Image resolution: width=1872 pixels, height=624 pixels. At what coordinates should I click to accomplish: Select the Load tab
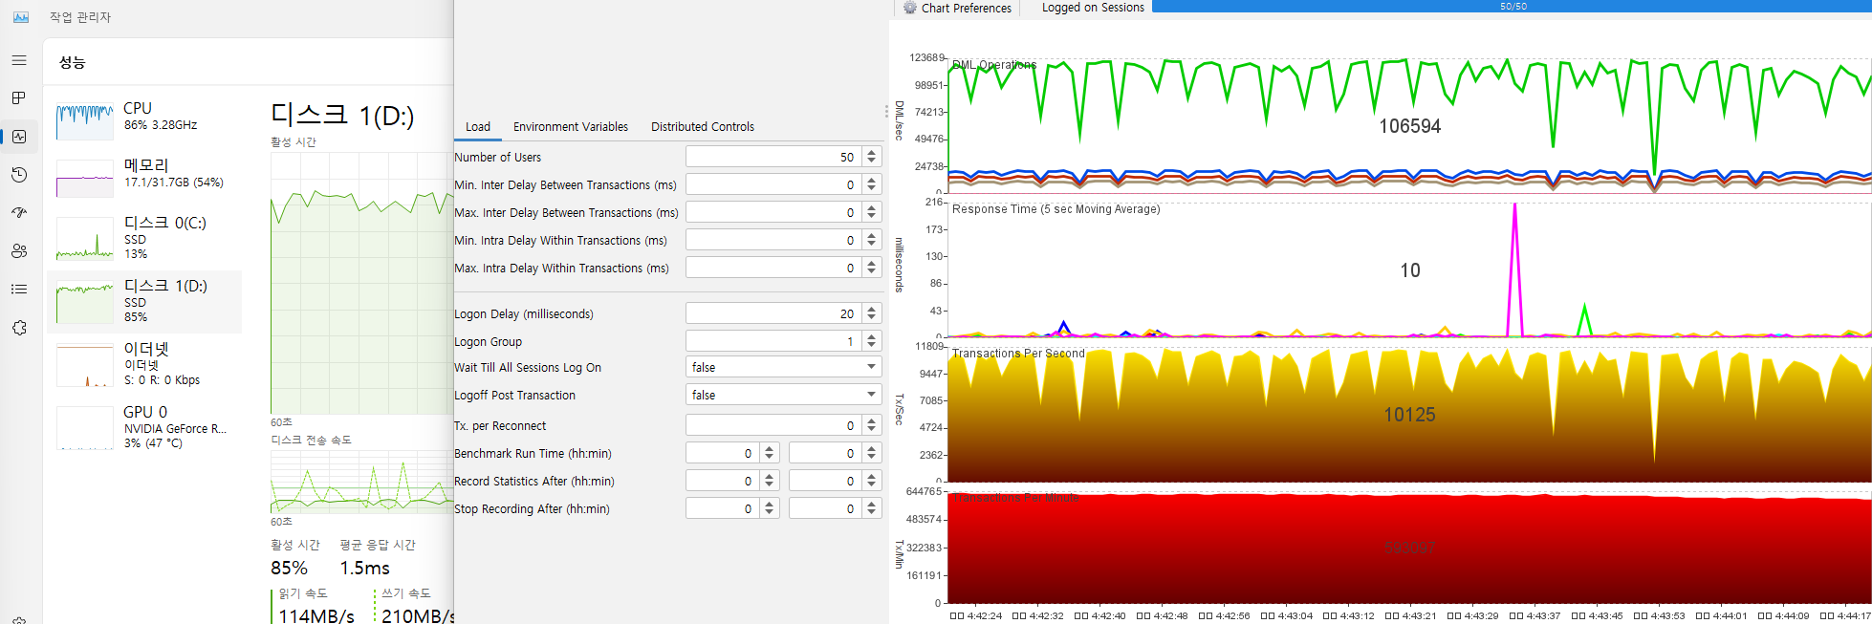click(477, 126)
